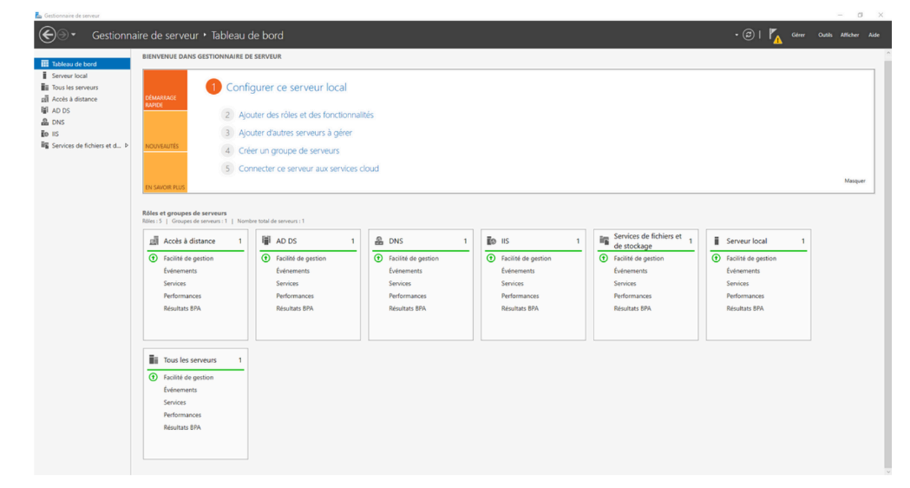Click Ajouter des rôles et des fonctionnalités
This screenshot has height=488, width=910.
(306, 115)
